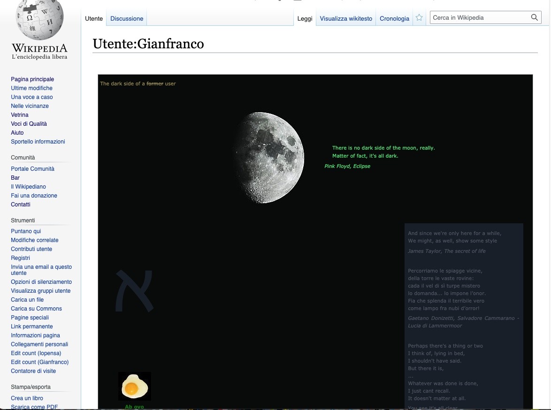Open Nelle vicinanze link
Screen dimensions: 551x410
(30, 106)
